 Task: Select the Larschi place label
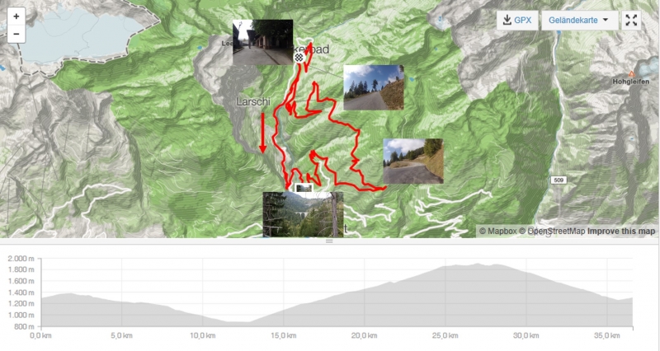253,101
